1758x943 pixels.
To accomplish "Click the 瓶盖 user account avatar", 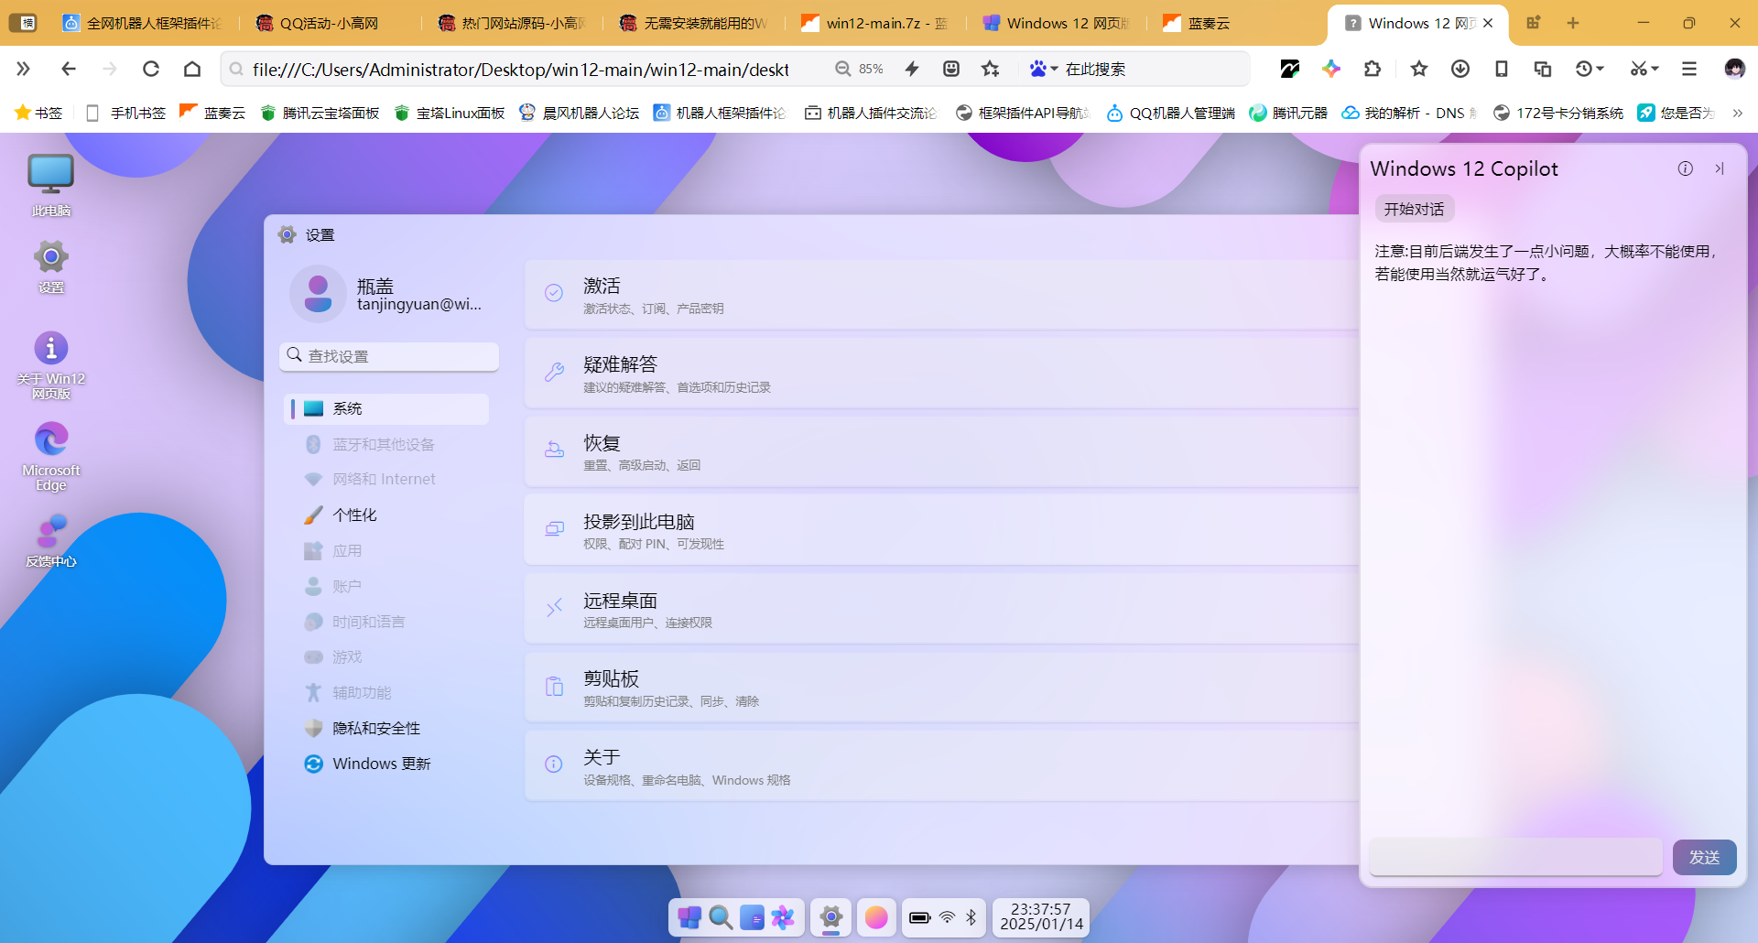I will (x=318, y=294).
